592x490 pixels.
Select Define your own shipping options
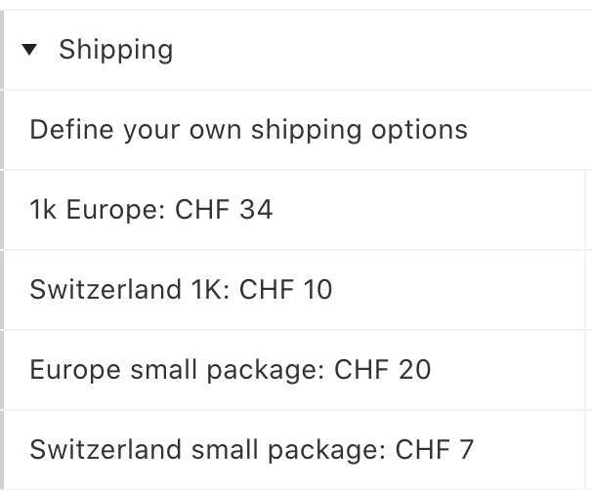pos(248,130)
